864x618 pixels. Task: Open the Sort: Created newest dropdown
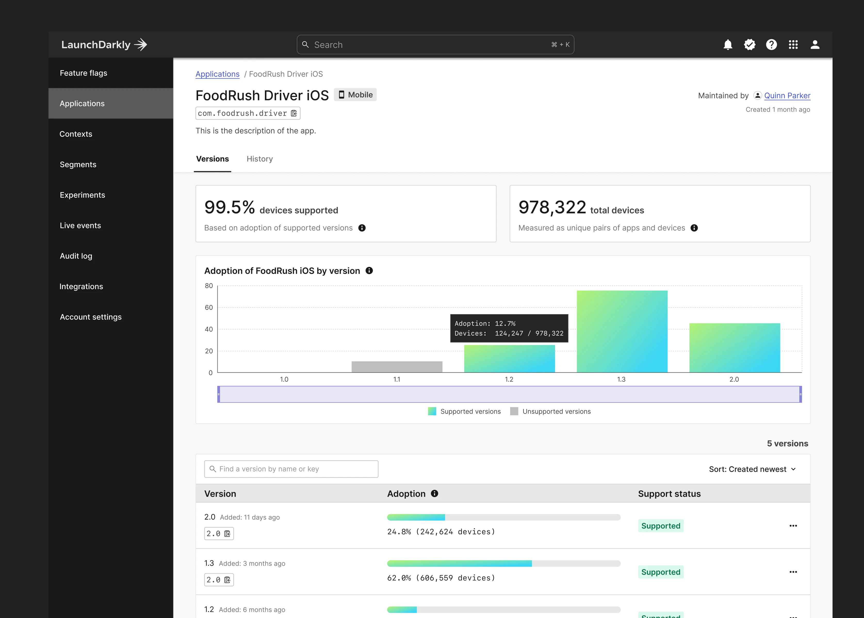[753, 469]
